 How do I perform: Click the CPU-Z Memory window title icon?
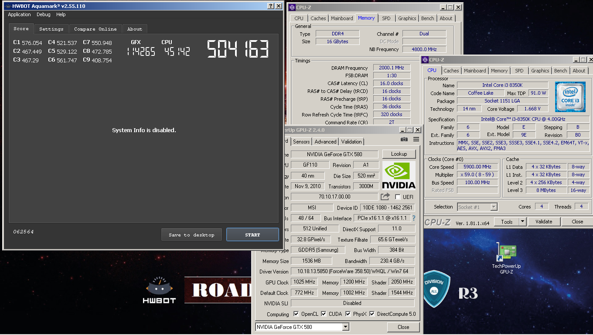pyautogui.click(x=292, y=7)
